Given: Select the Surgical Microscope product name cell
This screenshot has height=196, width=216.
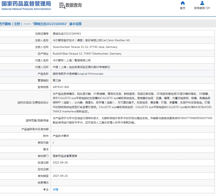Looking at the screenshot, I should click(78, 74).
